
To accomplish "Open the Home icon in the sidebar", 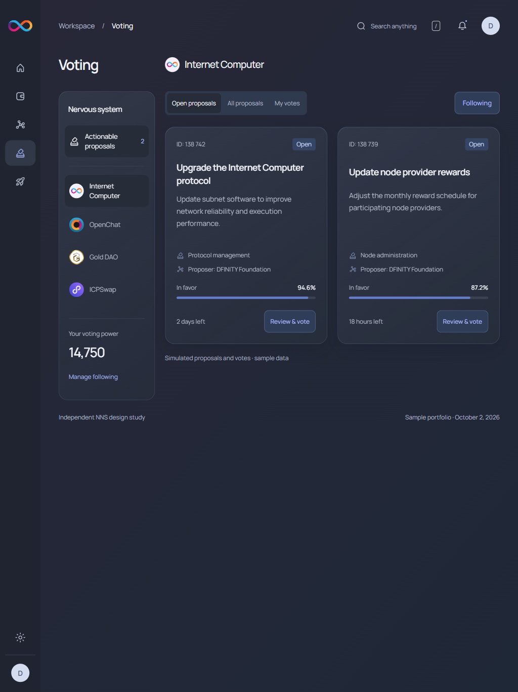I will click(20, 68).
